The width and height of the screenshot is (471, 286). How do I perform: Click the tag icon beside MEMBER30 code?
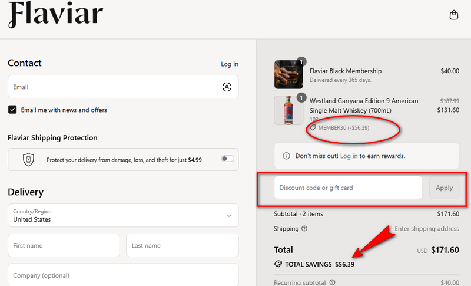tap(313, 127)
